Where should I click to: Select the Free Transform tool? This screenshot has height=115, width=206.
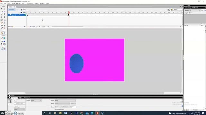pos(2,11)
